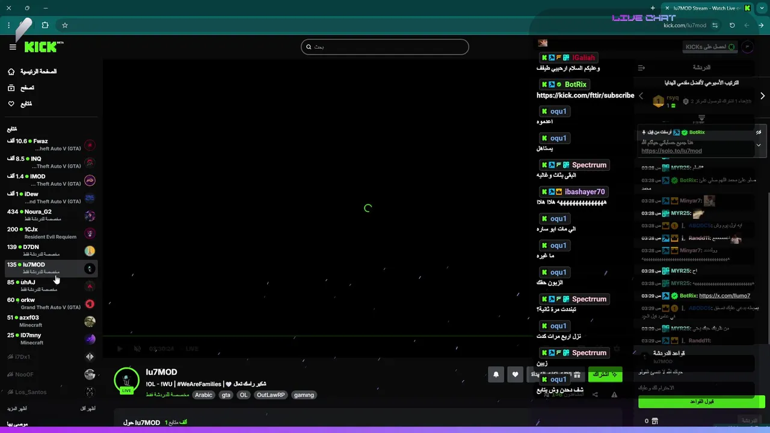The height and width of the screenshot is (433, 770).
Task: Click Los_Santos offline channel
Action: (51, 392)
